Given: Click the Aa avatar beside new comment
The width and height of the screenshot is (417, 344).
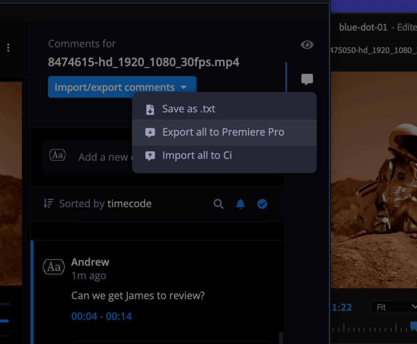Looking at the screenshot, I should tap(57, 155).
